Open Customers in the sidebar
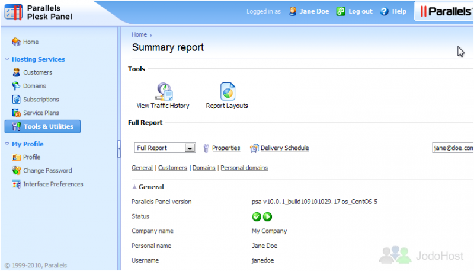The height and width of the screenshot is (271, 474). click(38, 72)
